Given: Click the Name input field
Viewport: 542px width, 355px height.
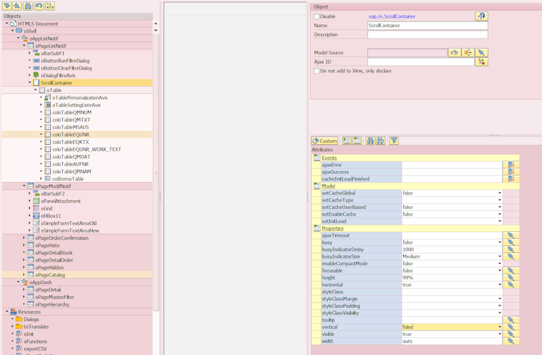Looking at the screenshot, I should click(428, 26).
